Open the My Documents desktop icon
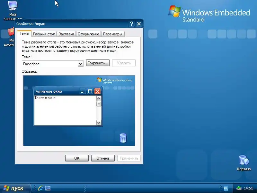Image resolution: width=257 pixels, height=193 pixels. point(9,37)
